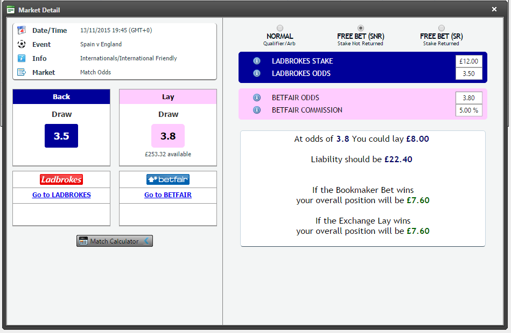Click the Match Odds market text
The width and height of the screenshot is (511, 333).
point(95,72)
